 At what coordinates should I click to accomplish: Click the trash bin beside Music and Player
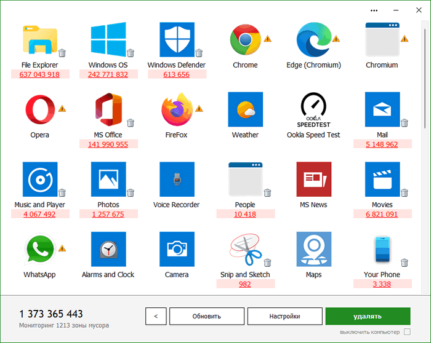tap(62, 192)
